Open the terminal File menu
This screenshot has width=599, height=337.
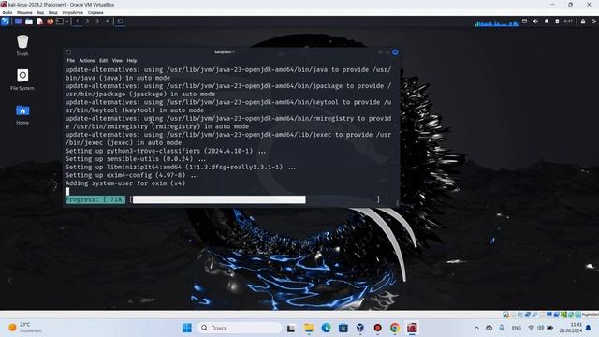[71, 60]
